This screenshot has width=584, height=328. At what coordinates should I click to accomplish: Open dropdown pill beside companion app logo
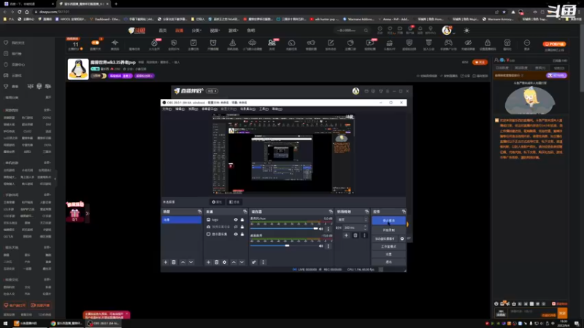pos(212,91)
